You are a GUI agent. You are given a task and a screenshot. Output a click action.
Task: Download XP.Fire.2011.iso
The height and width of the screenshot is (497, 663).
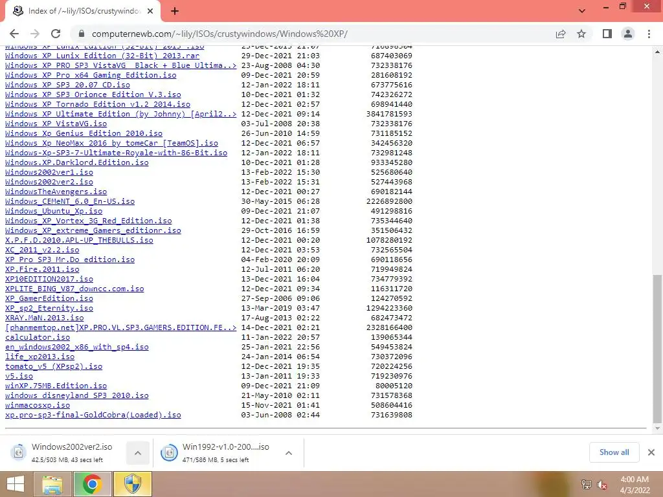click(x=42, y=270)
